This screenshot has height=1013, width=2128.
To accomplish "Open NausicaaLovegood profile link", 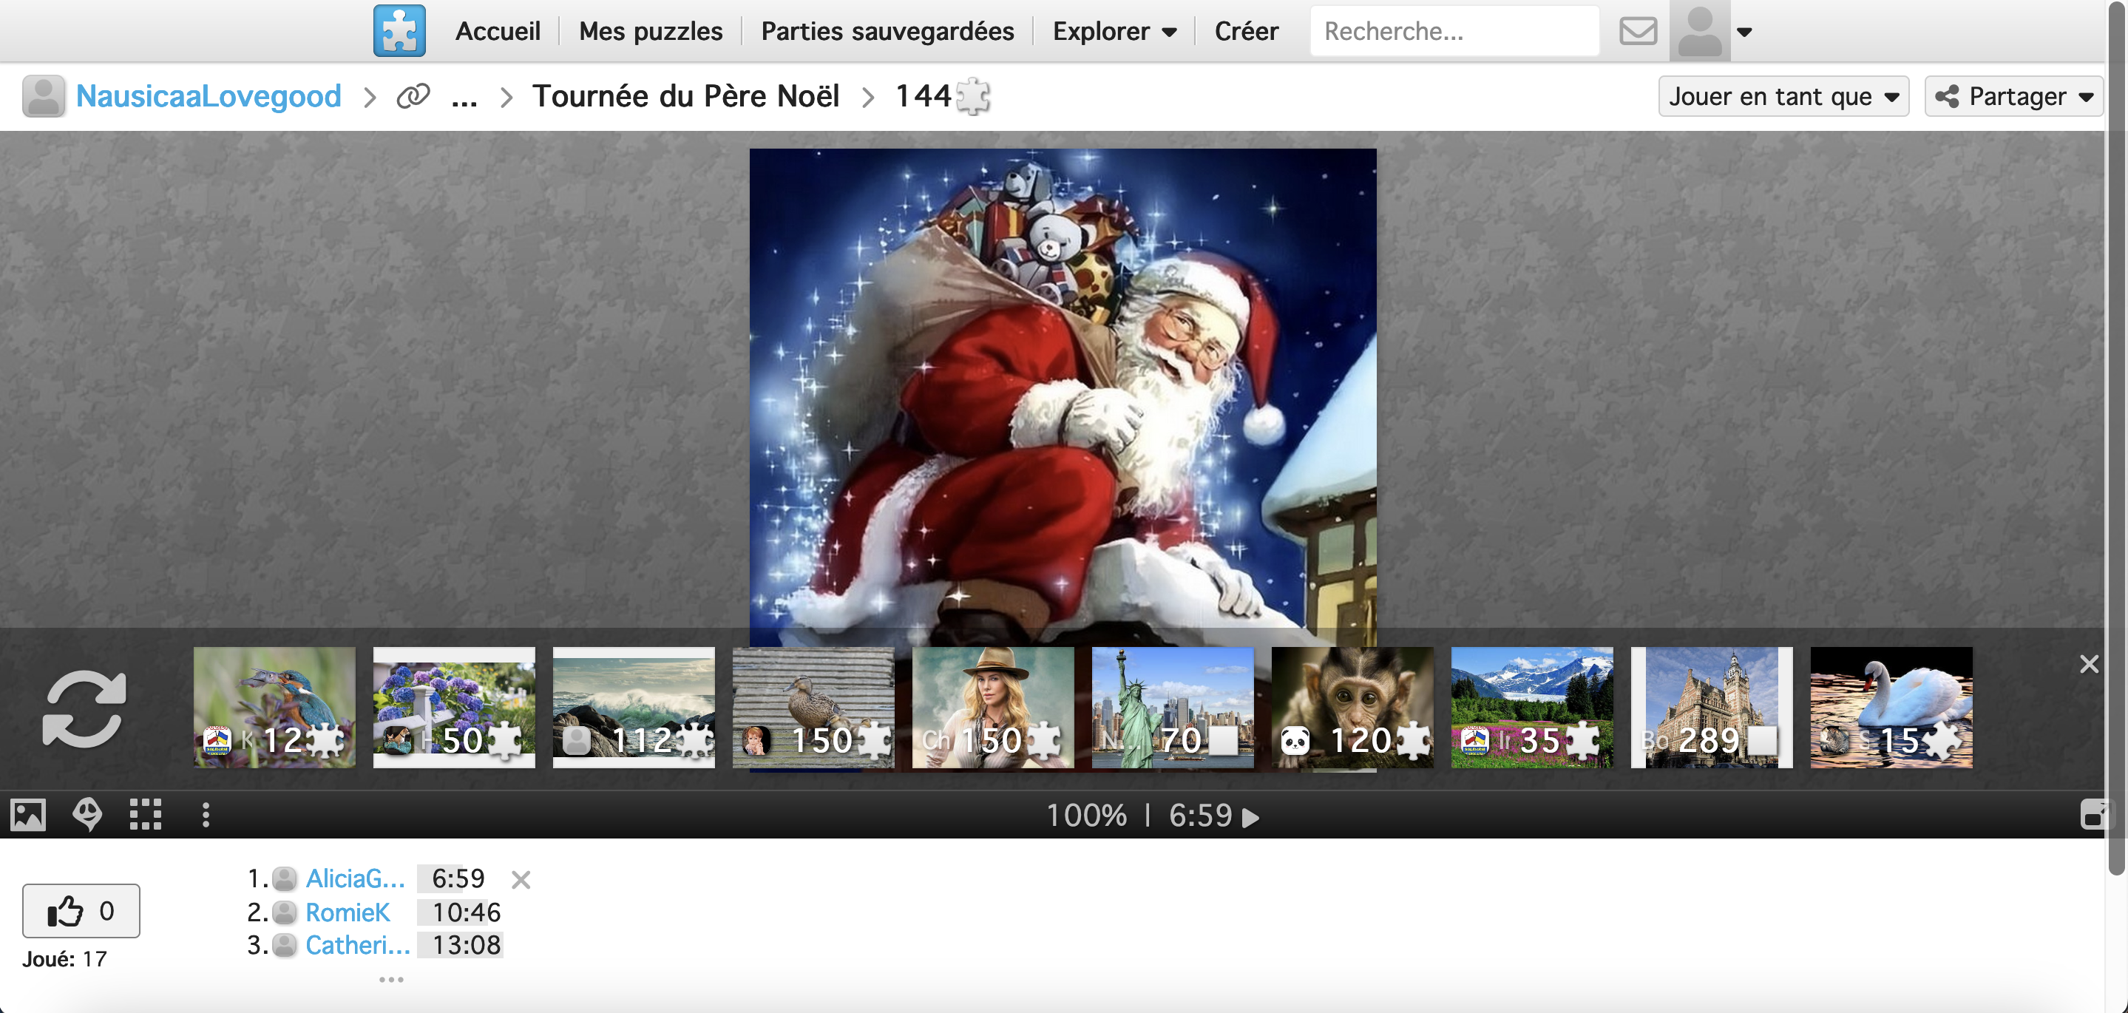I will point(209,97).
